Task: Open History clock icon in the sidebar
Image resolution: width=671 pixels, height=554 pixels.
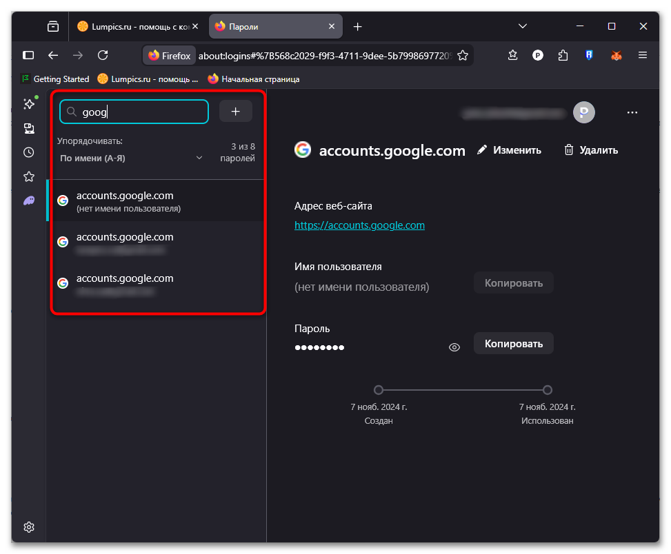Action: (29, 152)
